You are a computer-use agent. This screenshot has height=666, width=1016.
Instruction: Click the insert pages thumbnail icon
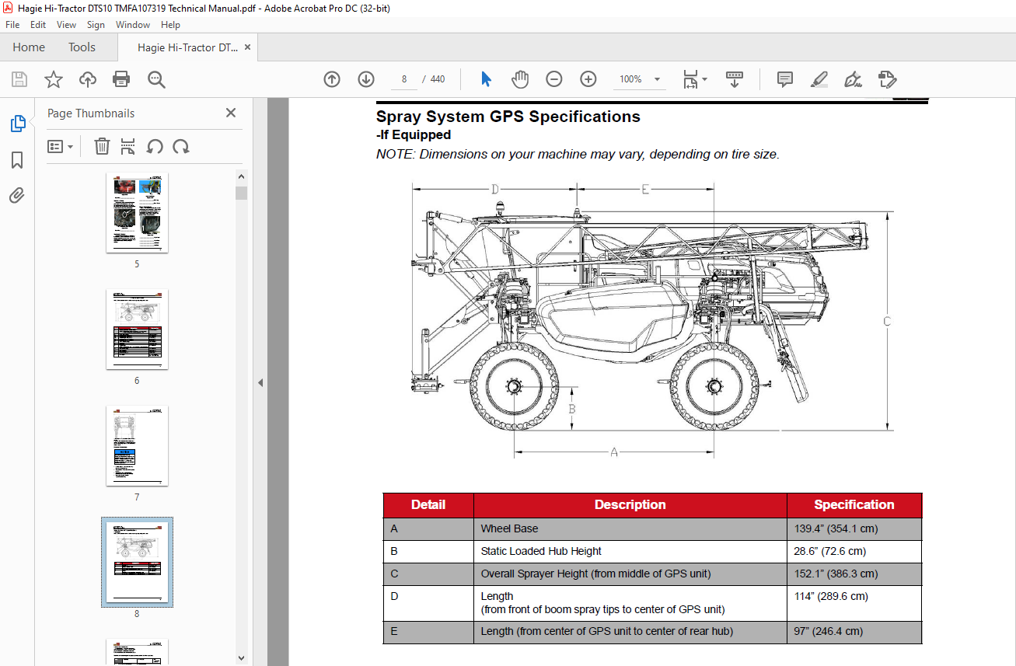tap(128, 146)
